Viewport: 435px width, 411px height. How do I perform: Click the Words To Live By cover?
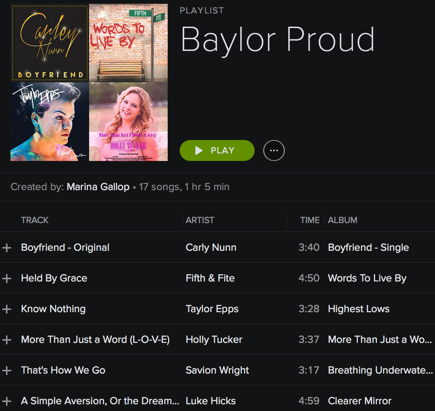pyautogui.click(x=128, y=43)
